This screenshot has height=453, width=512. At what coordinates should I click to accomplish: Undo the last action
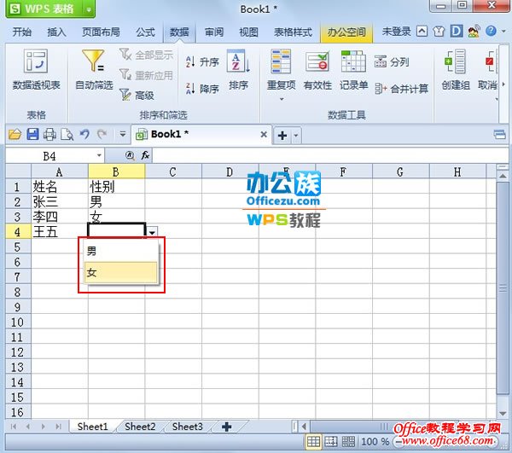(84, 134)
